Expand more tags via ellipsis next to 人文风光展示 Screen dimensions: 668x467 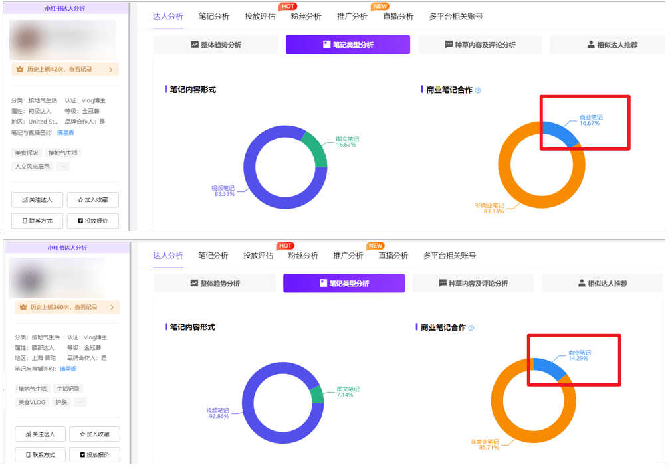(62, 167)
